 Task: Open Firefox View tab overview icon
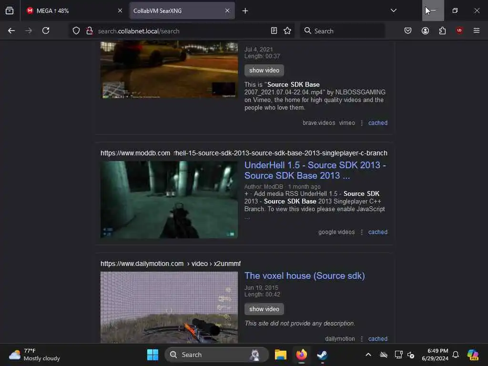(x=10, y=10)
